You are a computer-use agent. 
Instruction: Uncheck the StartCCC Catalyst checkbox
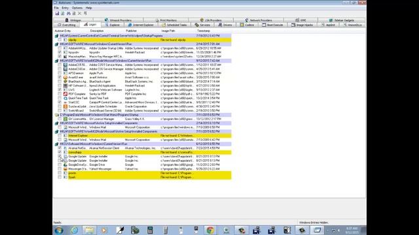[x=60, y=102]
